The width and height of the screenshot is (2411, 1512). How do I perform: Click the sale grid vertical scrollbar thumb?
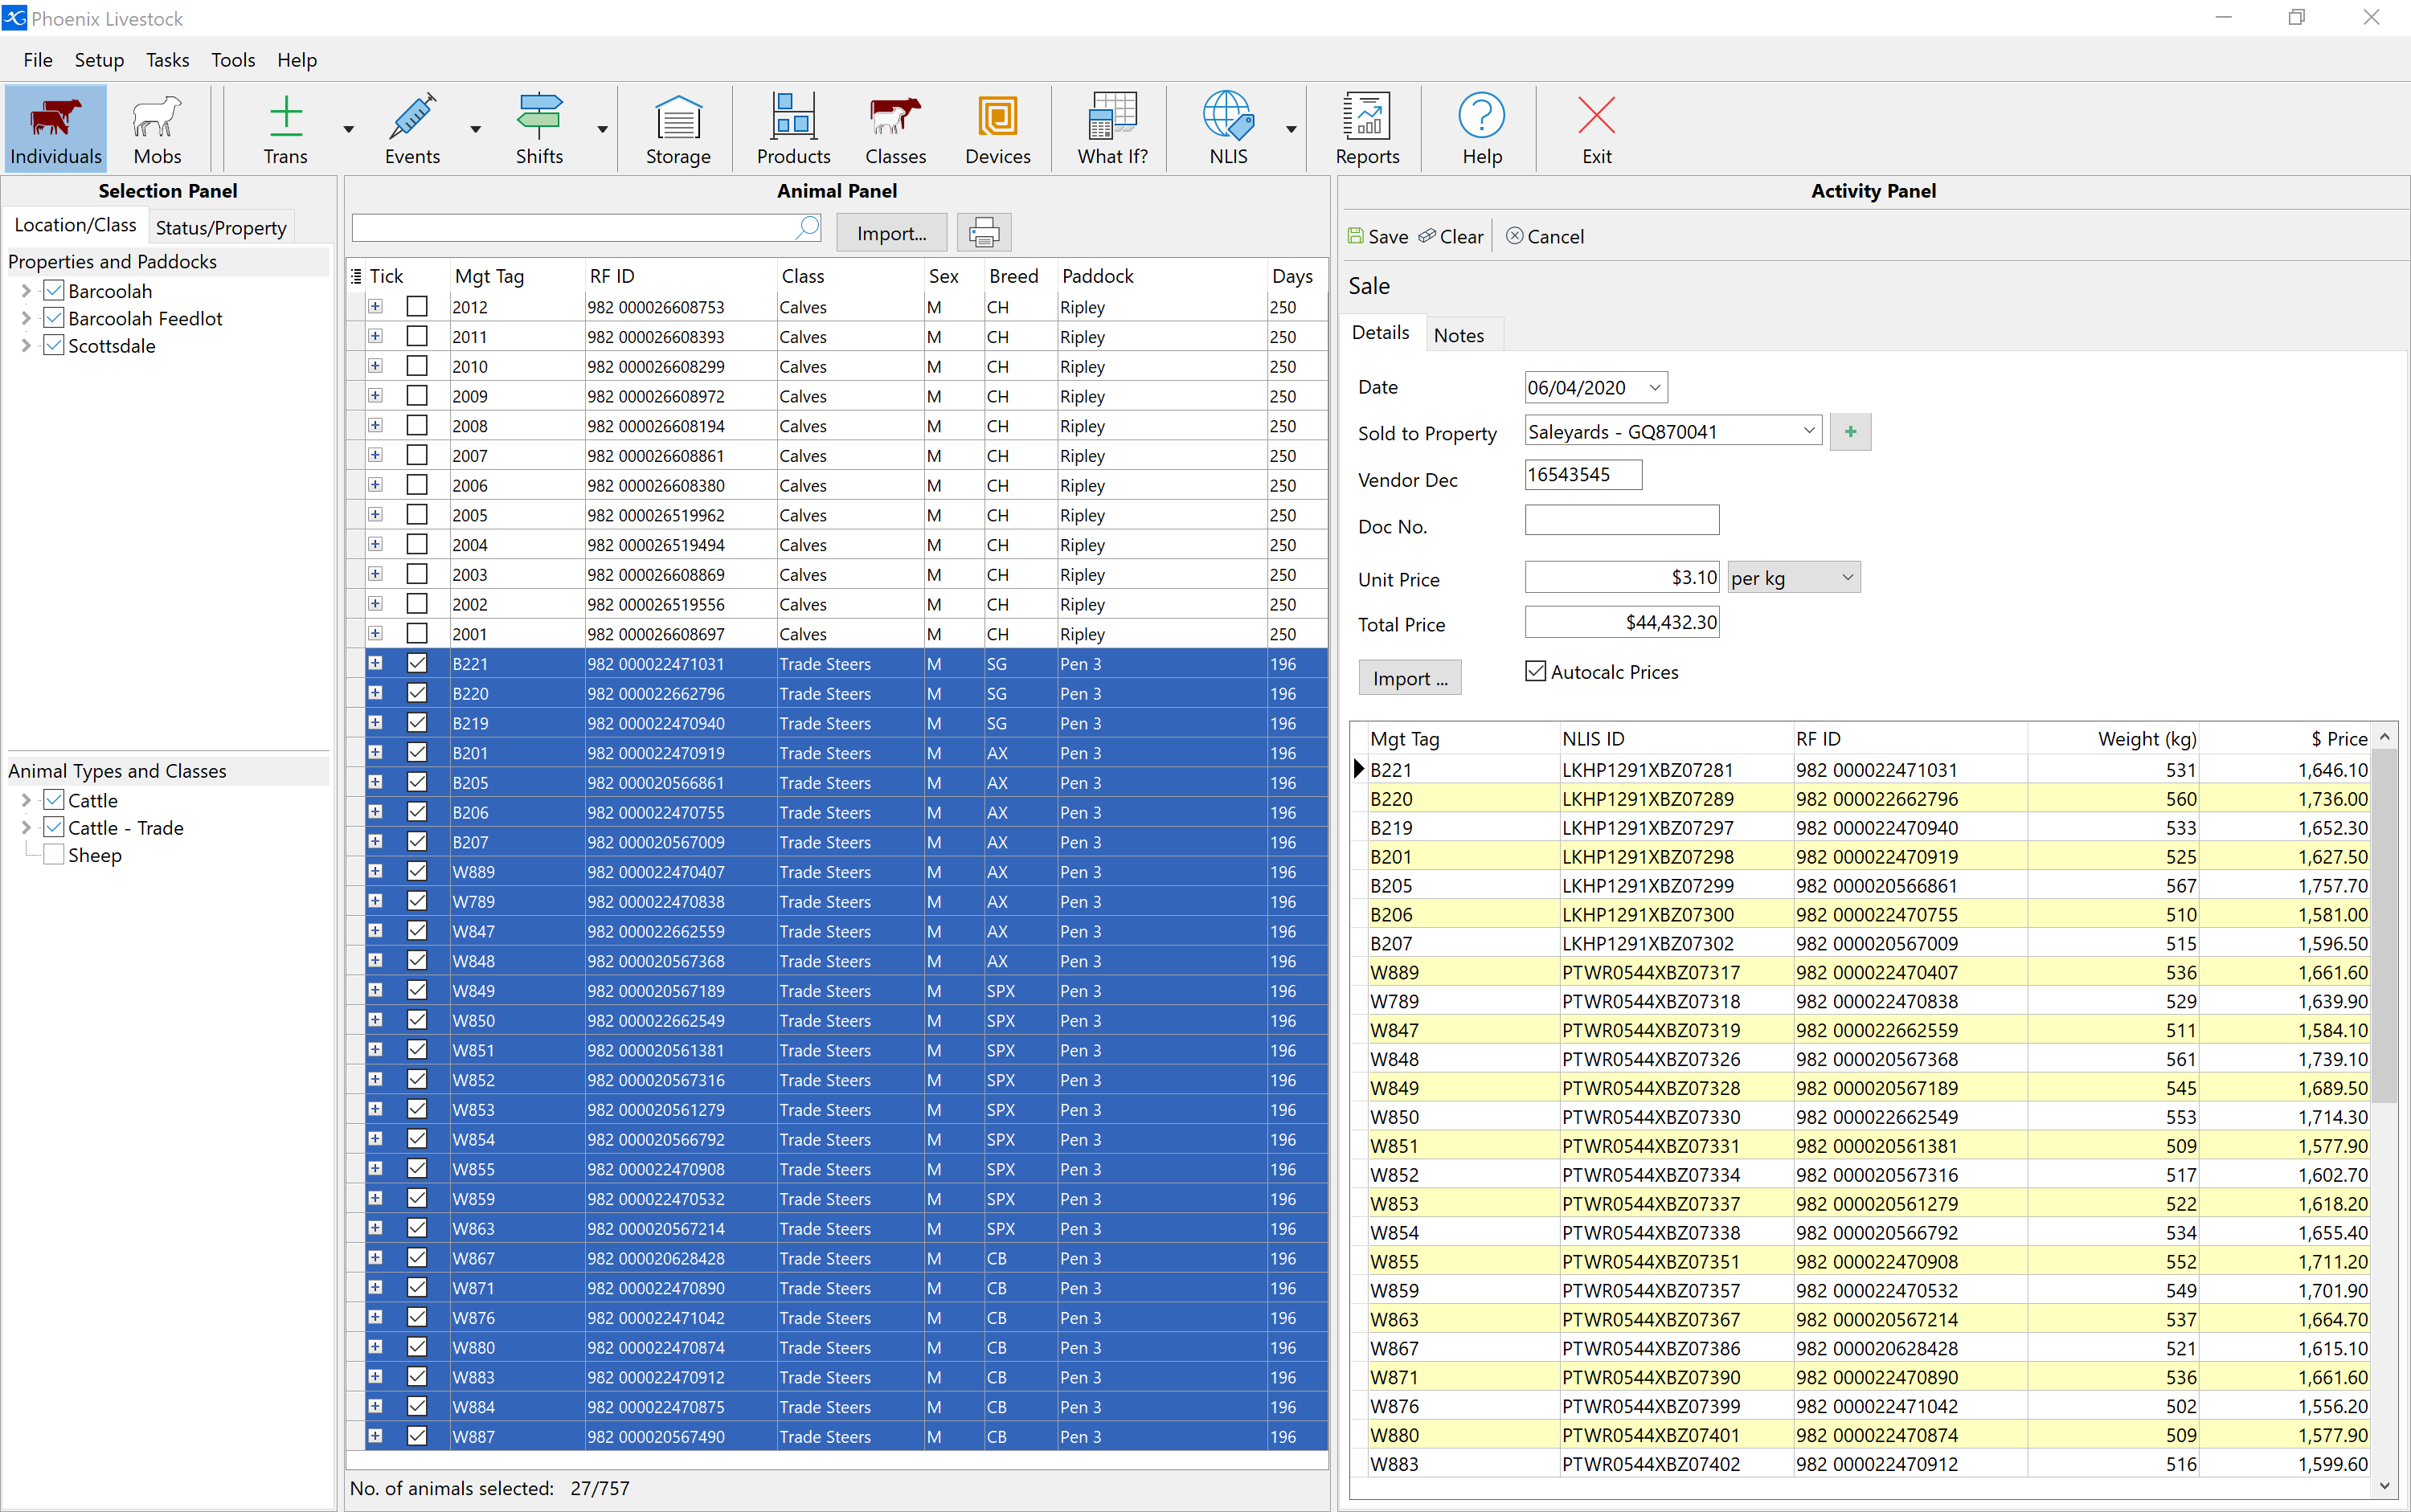click(2385, 925)
